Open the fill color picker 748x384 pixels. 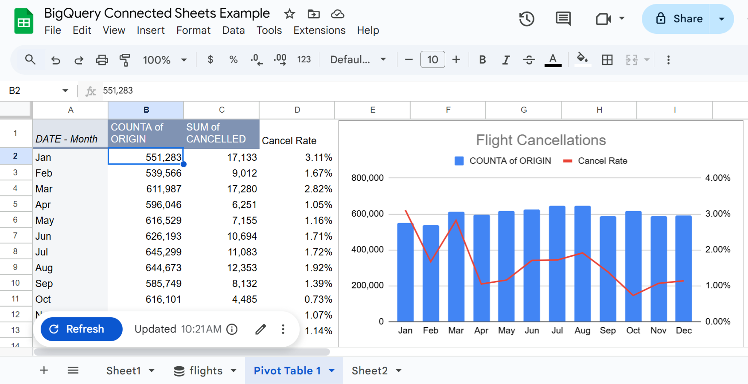[x=582, y=60]
